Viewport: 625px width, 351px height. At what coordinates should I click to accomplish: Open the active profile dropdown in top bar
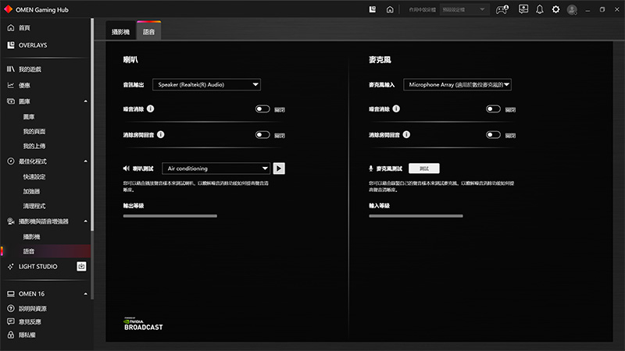click(464, 9)
